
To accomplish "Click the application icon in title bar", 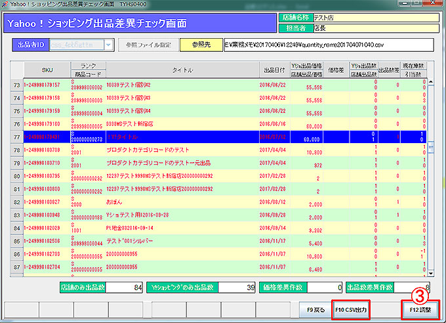I will [6, 5].
